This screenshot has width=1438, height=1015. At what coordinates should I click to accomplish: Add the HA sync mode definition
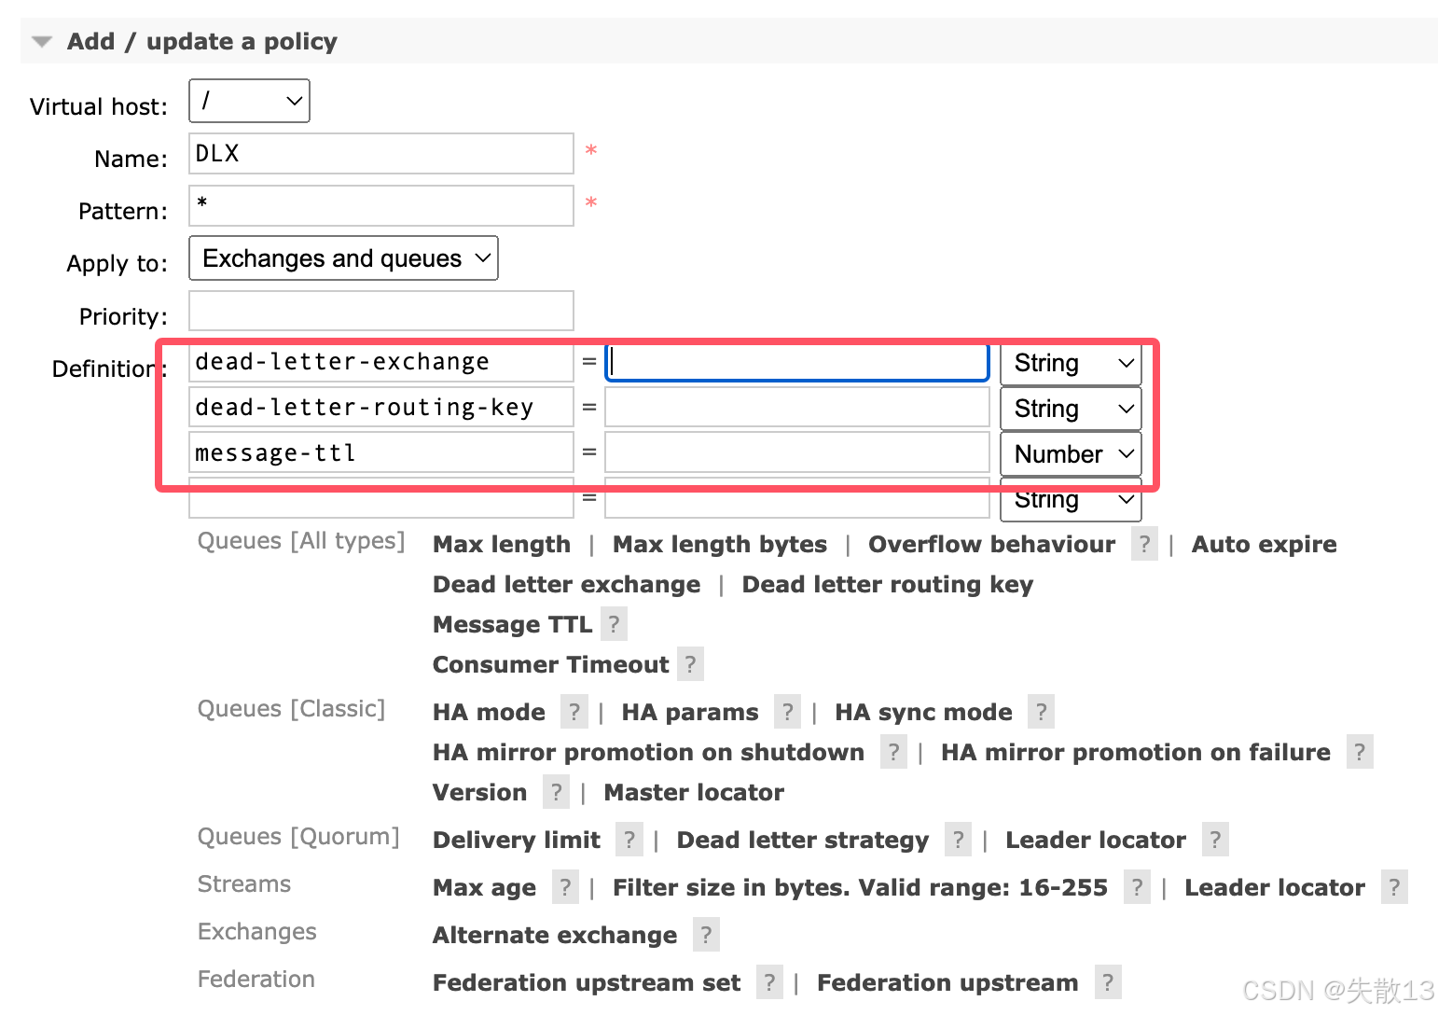coord(923,712)
